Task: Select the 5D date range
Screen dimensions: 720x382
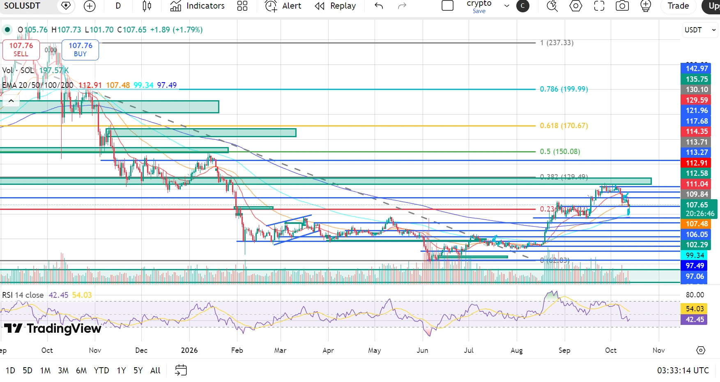Action: (28, 370)
